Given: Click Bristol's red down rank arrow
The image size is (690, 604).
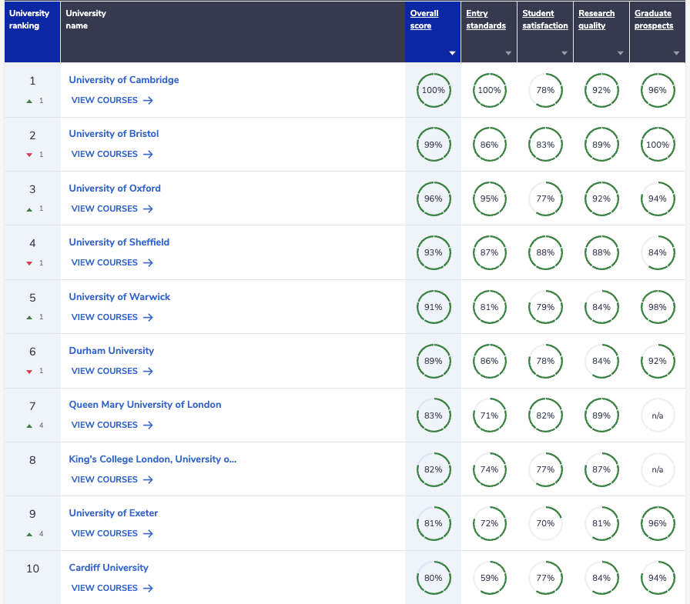Looking at the screenshot, I should pos(29,155).
